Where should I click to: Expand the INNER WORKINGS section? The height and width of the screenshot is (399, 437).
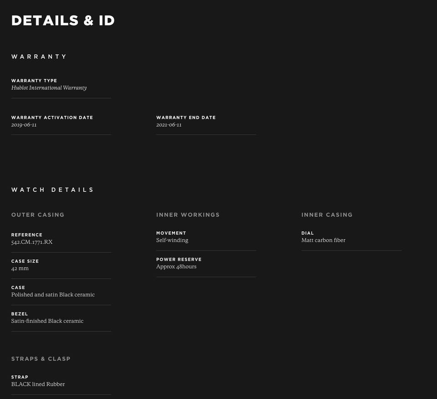point(188,215)
